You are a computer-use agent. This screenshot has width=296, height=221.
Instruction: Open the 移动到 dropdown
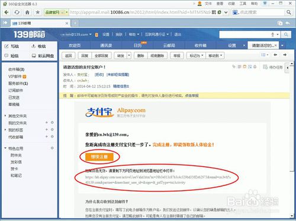215,56
